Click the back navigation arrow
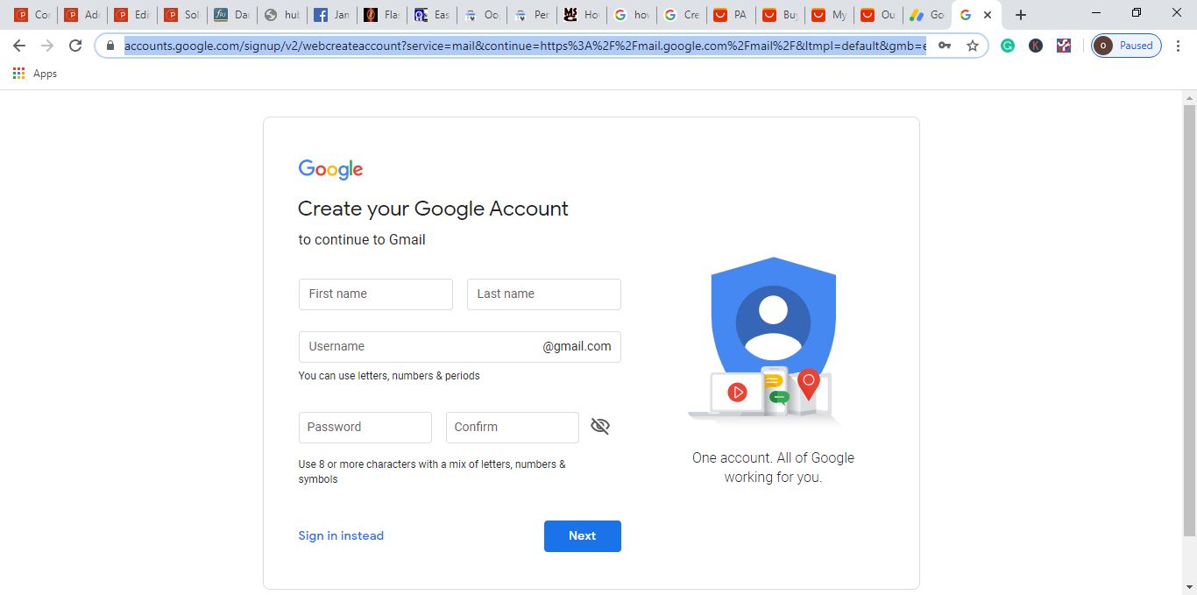The image size is (1197, 595). coord(18,46)
